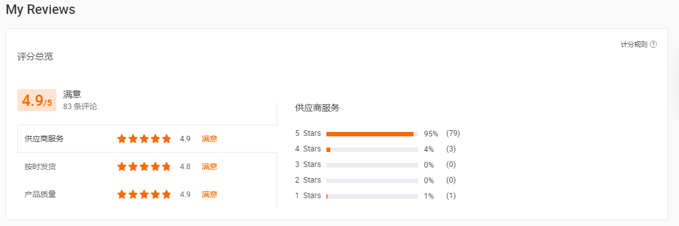Click the 3 Stars progress bar
The width and height of the screenshot is (679, 226).
coord(372,165)
